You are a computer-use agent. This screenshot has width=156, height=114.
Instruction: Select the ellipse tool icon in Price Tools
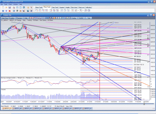point(89,10)
